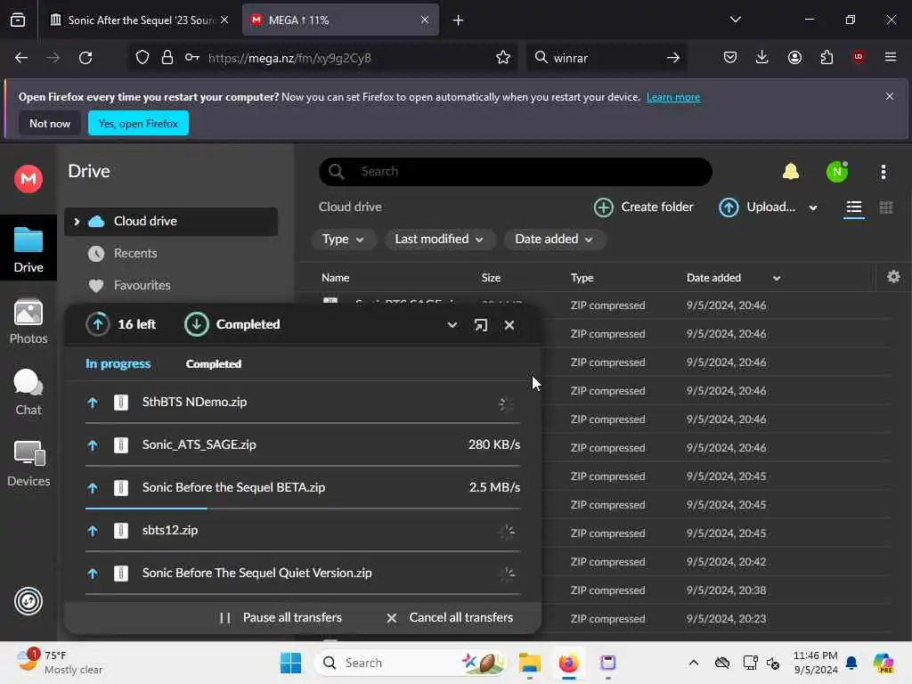
Task: Open Firefox application menu
Action: click(x=890, y=57)
